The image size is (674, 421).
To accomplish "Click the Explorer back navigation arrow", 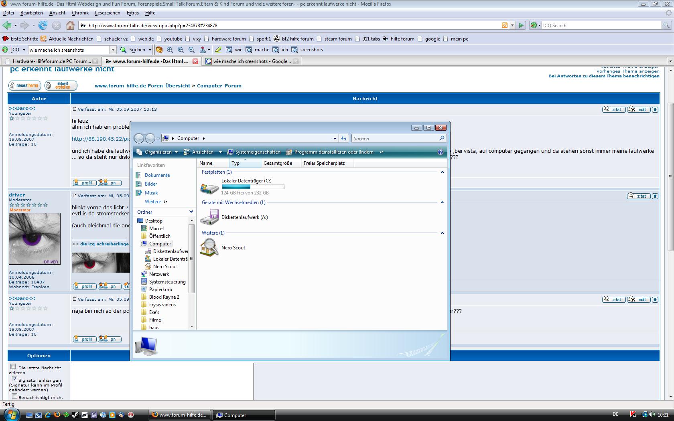I will coord(139,138).
